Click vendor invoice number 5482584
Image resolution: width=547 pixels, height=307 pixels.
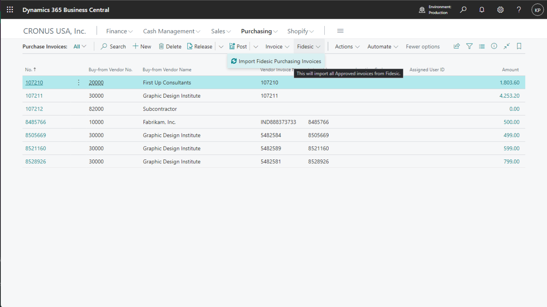click(271, 136)
